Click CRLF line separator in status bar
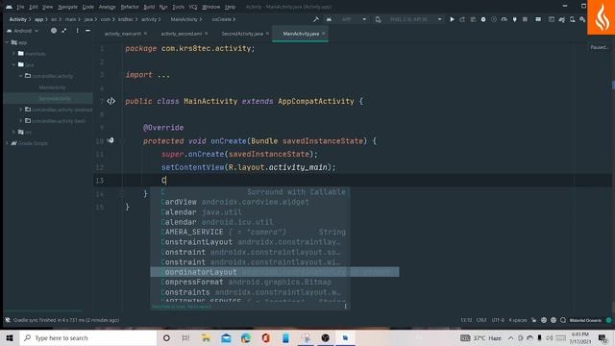The width and height of the screenshot is (615, 346). (481, 320)
